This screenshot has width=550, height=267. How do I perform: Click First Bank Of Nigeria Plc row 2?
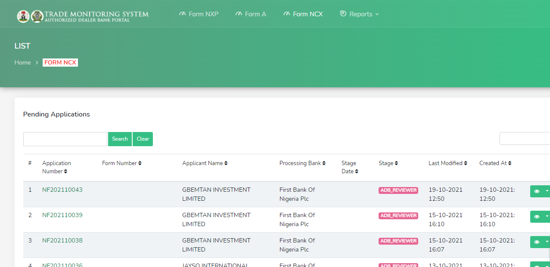click(297, 220)
